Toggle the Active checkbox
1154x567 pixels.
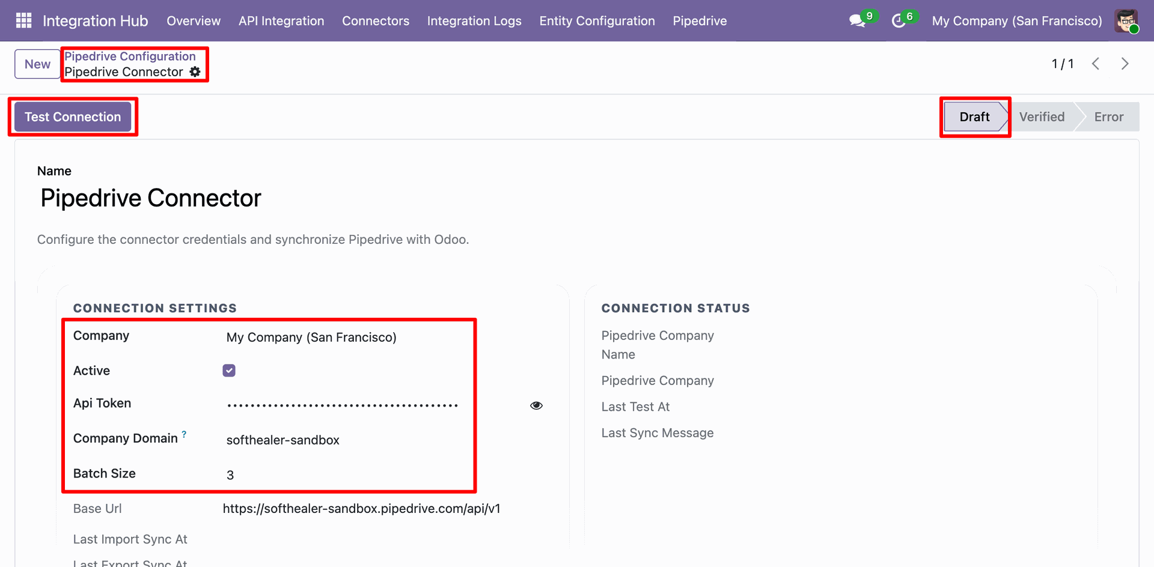coord(229,371)
